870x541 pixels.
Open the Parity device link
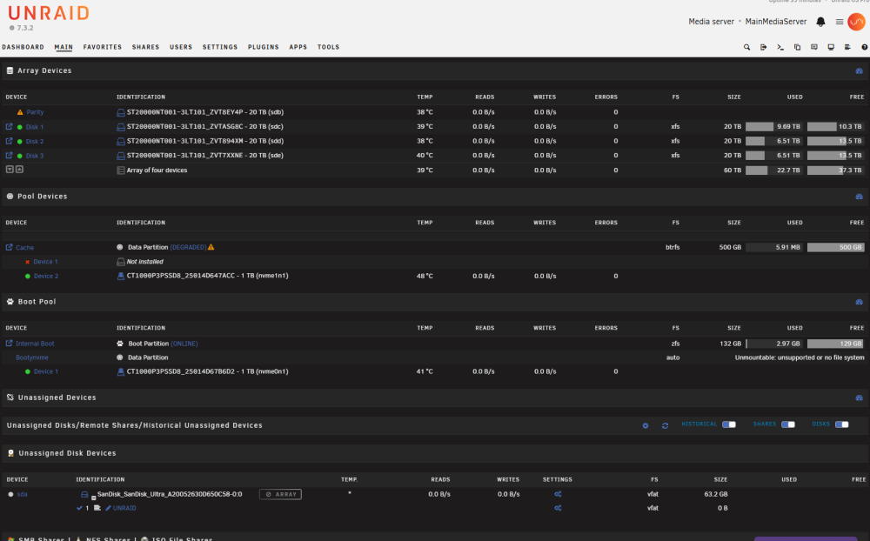click(35, 112)
